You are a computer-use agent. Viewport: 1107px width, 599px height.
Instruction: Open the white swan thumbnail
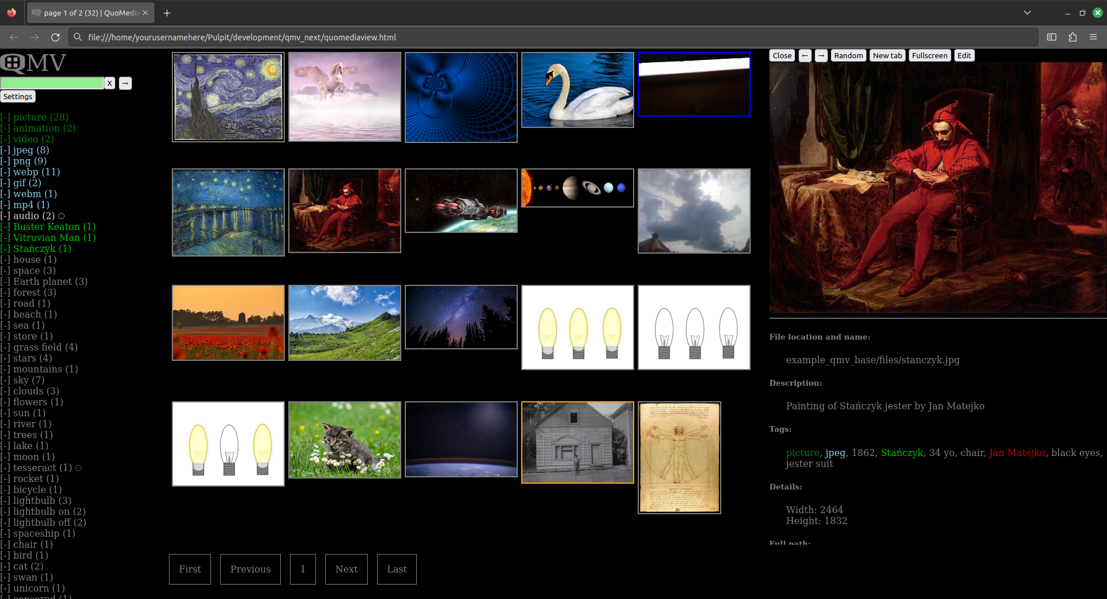pos(578,90)
